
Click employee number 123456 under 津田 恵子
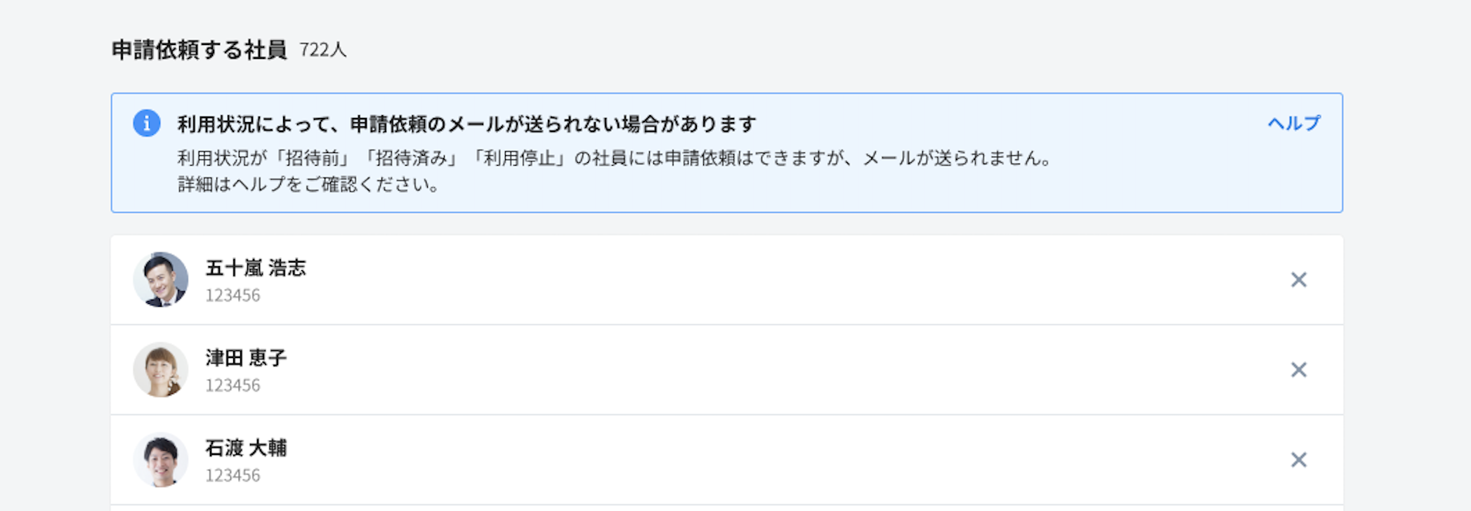click(x=233, y=385)
